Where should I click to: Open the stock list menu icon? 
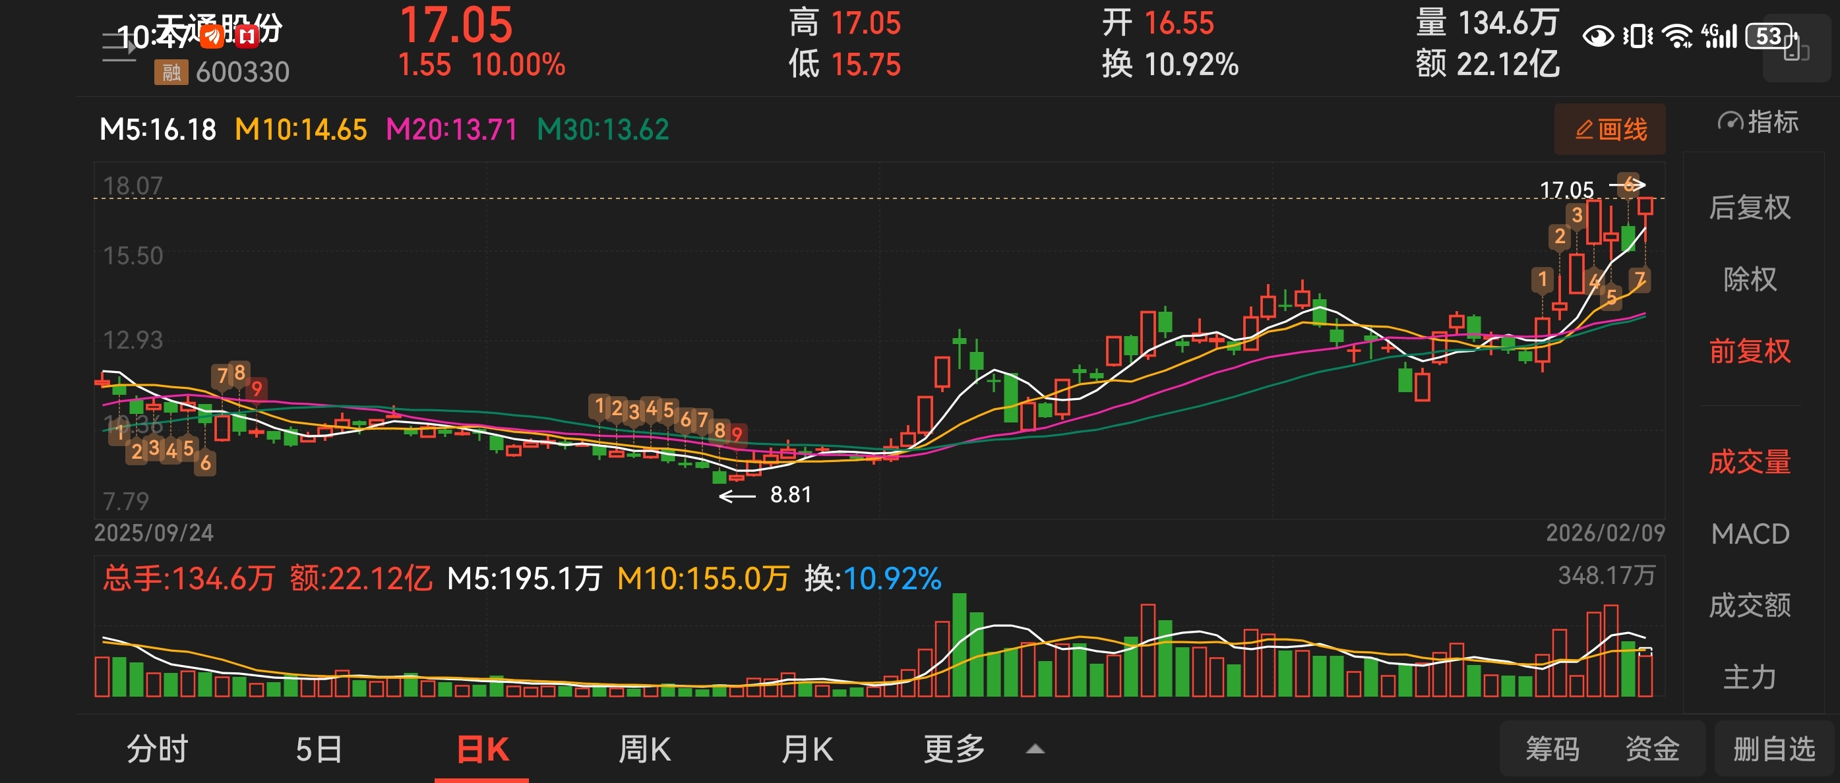(x=119, y=47)
